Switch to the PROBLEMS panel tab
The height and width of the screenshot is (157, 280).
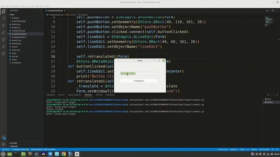coord(51,95)
